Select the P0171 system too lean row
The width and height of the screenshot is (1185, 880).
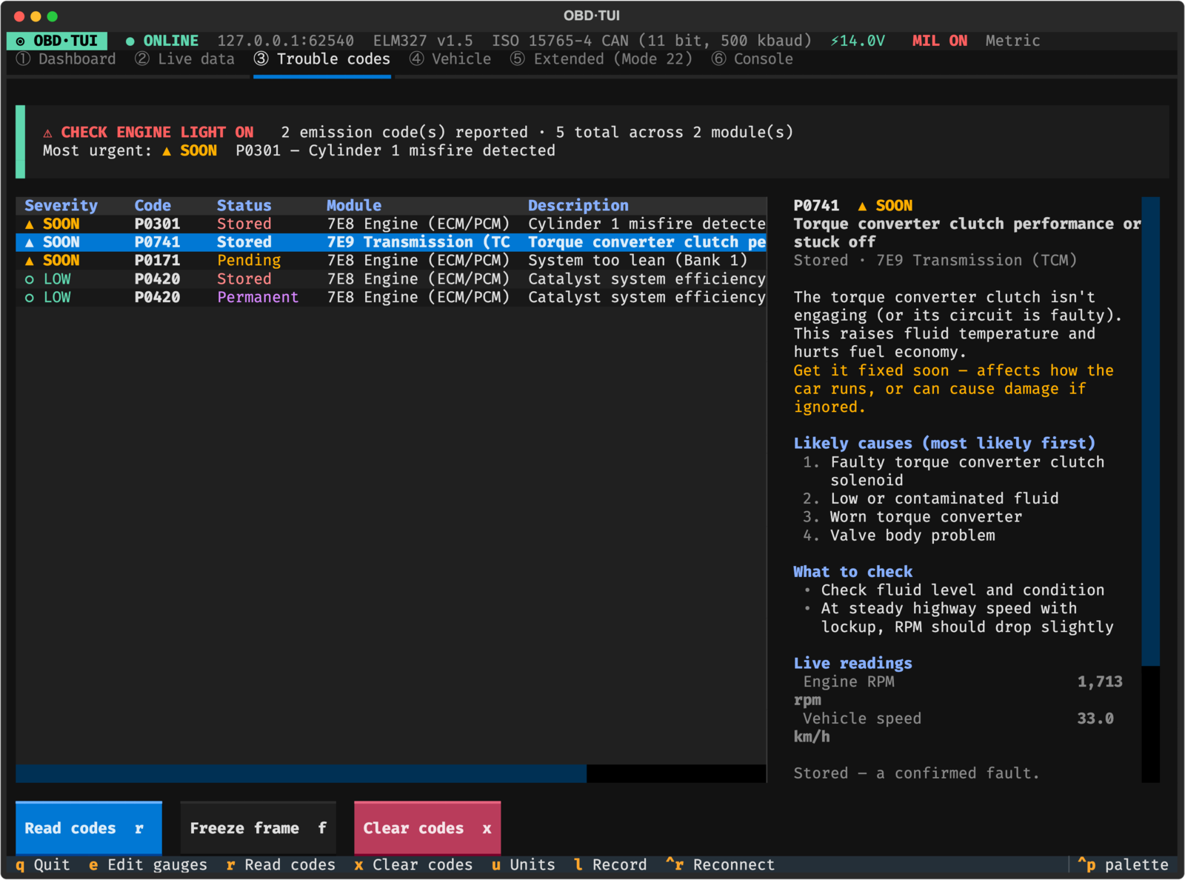tap(391, 261)
